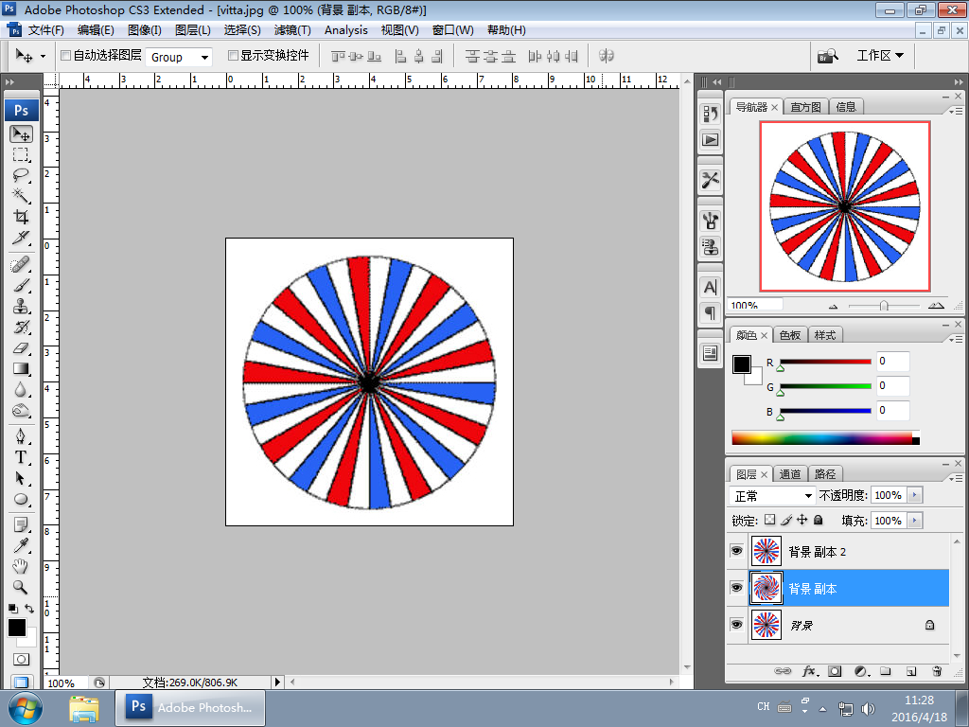Click the color spectrum ramp bar
Image resolution: width=969 pixels, height=727 pixels.
(x=821, y=438)
